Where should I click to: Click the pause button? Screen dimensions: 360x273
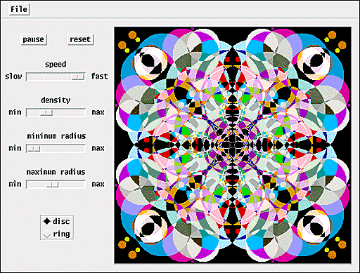[x=34, y=39]
